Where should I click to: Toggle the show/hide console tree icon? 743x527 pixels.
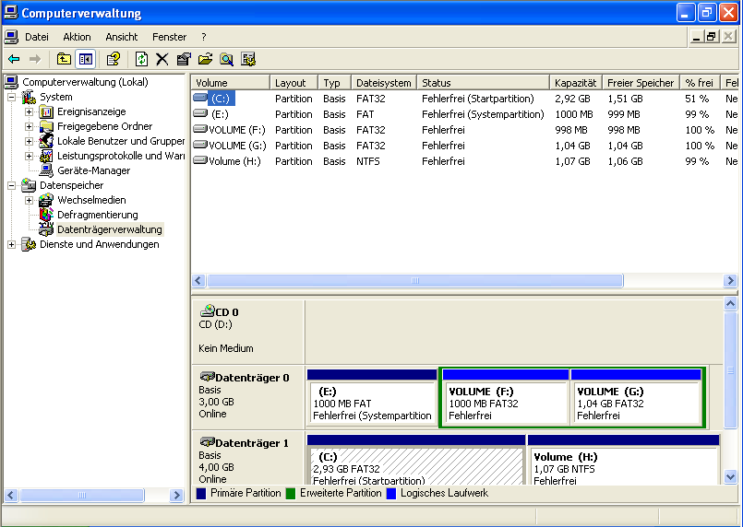pyautogui.click(x=86, y=59)
